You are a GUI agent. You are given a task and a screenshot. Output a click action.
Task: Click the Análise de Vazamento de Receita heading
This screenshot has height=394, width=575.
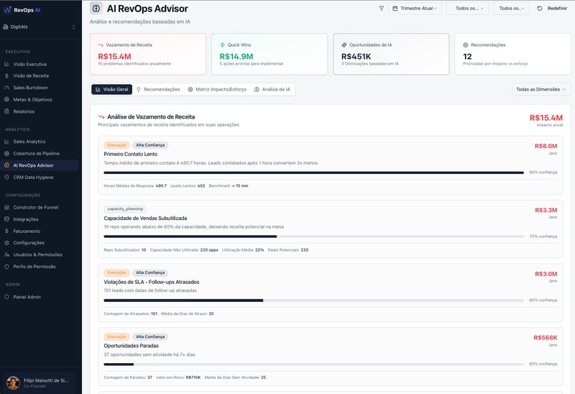tap(151, 117)
